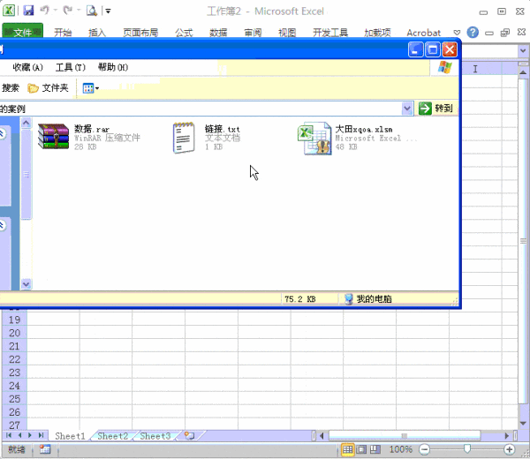The width and height of the screenshot is (530, 459).
Task: Go to first sheet navigation arrow
Action: coord(9,435)
